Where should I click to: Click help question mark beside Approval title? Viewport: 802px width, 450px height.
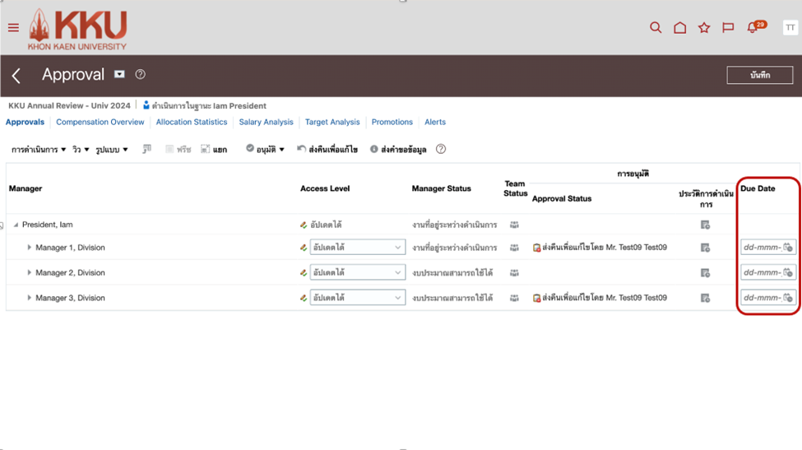tap(141, 75)
